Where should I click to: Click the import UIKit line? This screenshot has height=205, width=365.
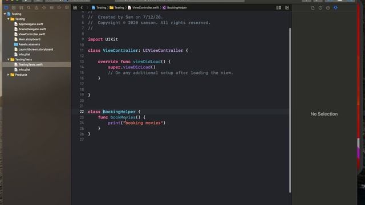coord(103,39)
